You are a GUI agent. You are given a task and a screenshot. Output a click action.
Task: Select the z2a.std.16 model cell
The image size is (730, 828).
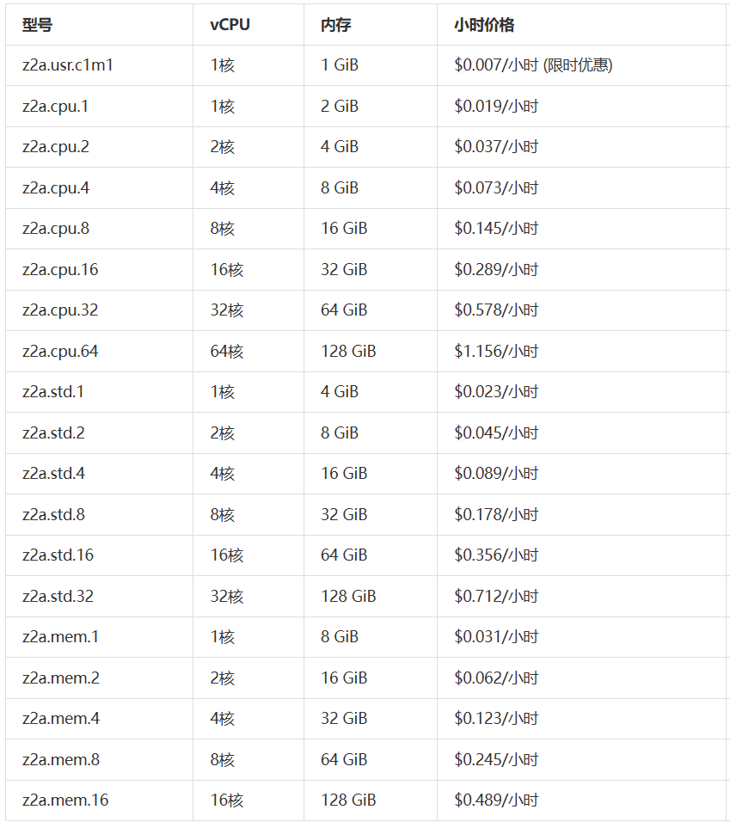[58, 555]
